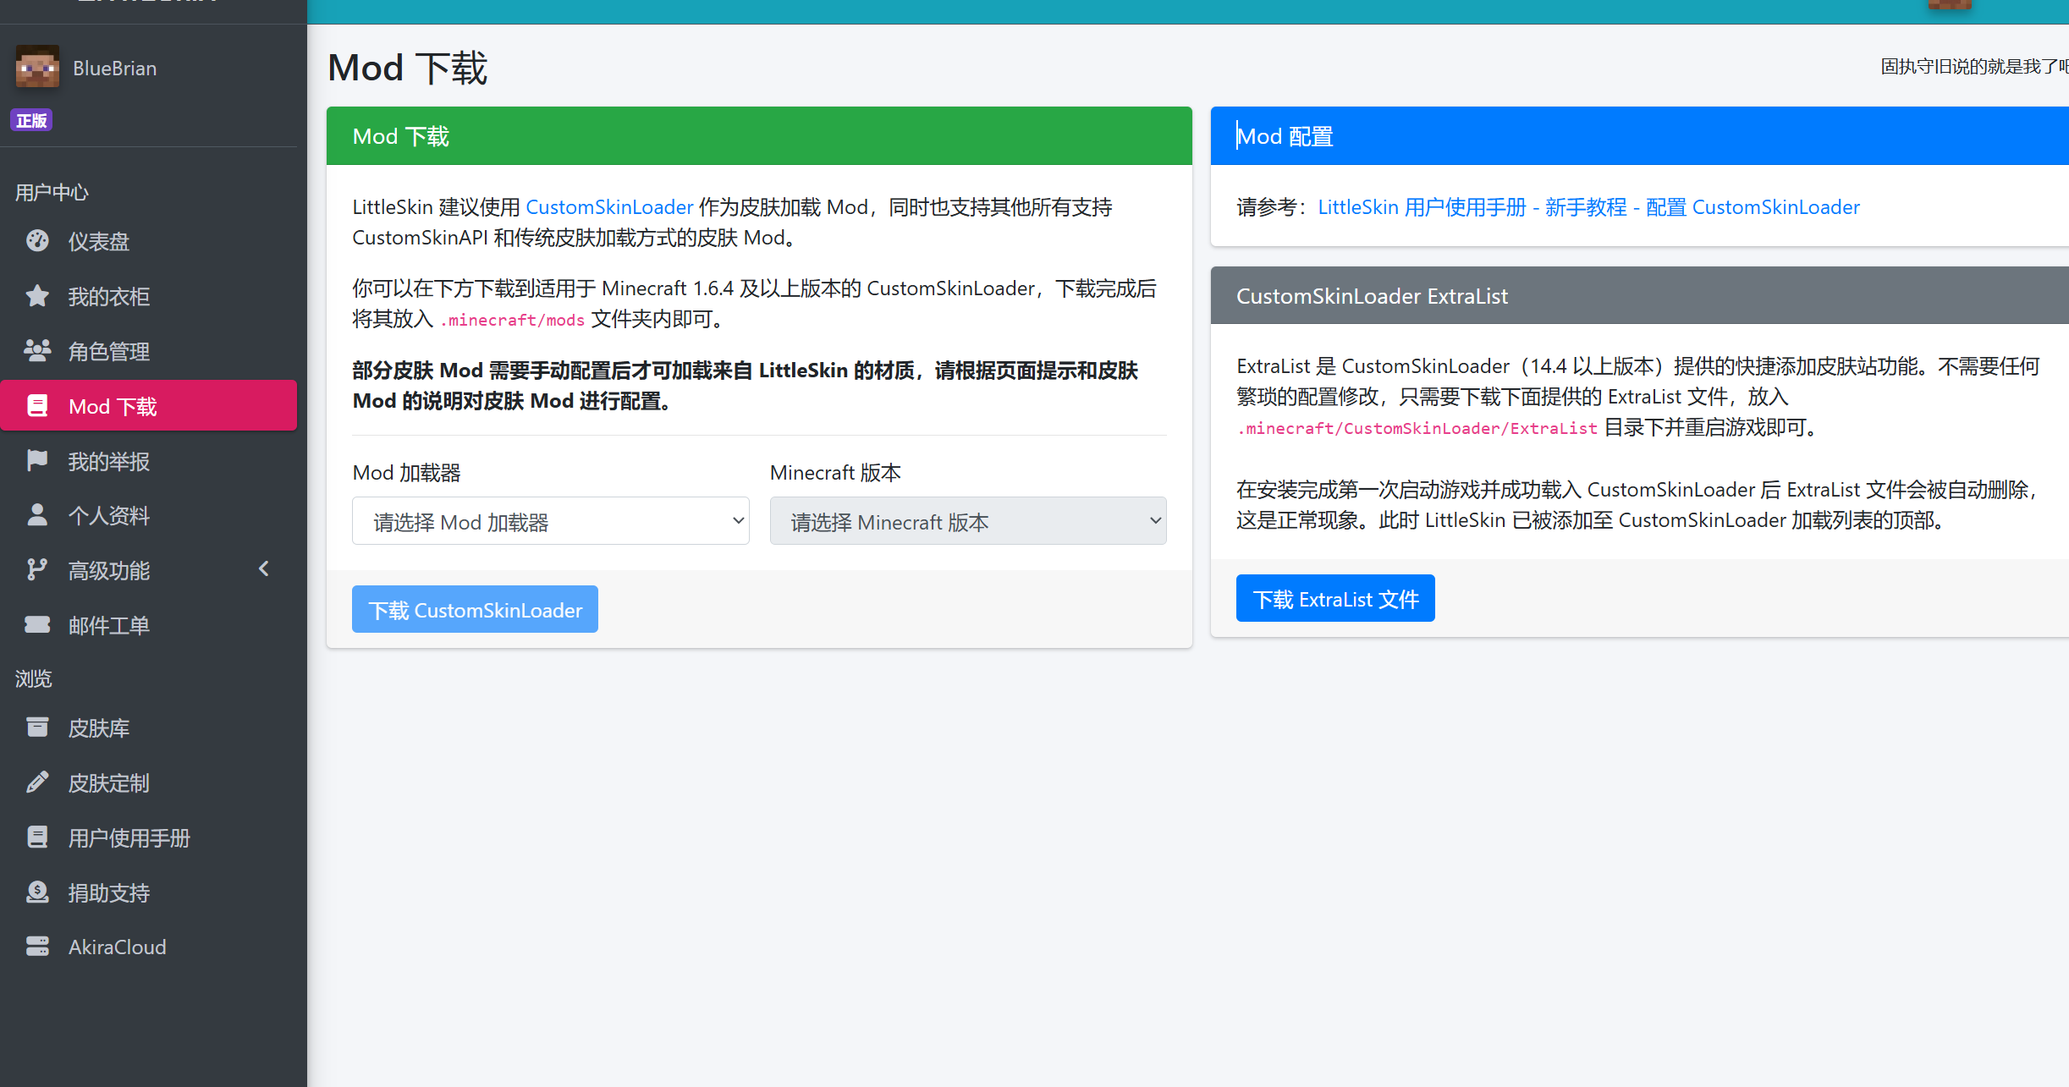Click the ticket icon for 邮件工单
Image resolution: width=2069 pixels, height=1087 pixels.
pyautogui.click(x=37, y=625)
